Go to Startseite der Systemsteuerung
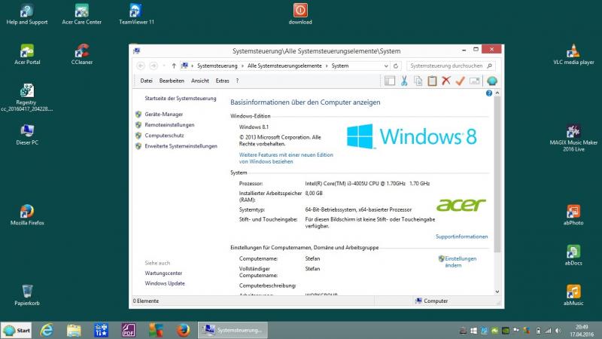This screenshot has height=339, width=602. click(x=181, y=99)
